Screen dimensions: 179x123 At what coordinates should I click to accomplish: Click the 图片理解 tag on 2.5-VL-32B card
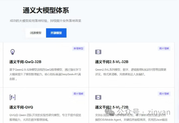[x=164, y=49]
